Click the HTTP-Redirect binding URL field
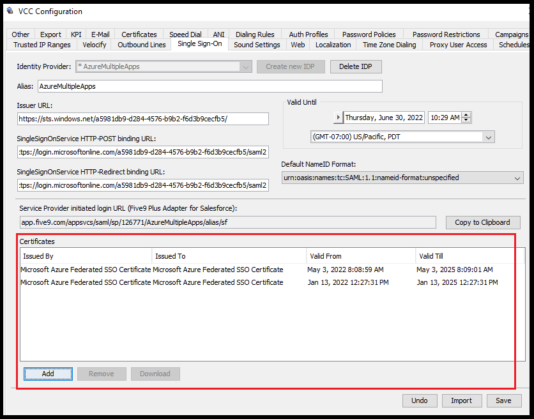This screenshot has width=534, height=419. click(x=143, y=185)
